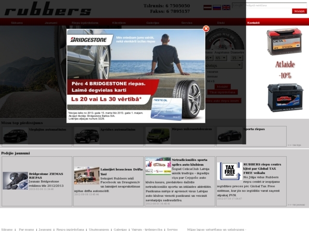The height and width of the screenshot is (231, 309).
Task: Expand the Diametrs dropdown showing 15
Action: click(x=237, y=58)
